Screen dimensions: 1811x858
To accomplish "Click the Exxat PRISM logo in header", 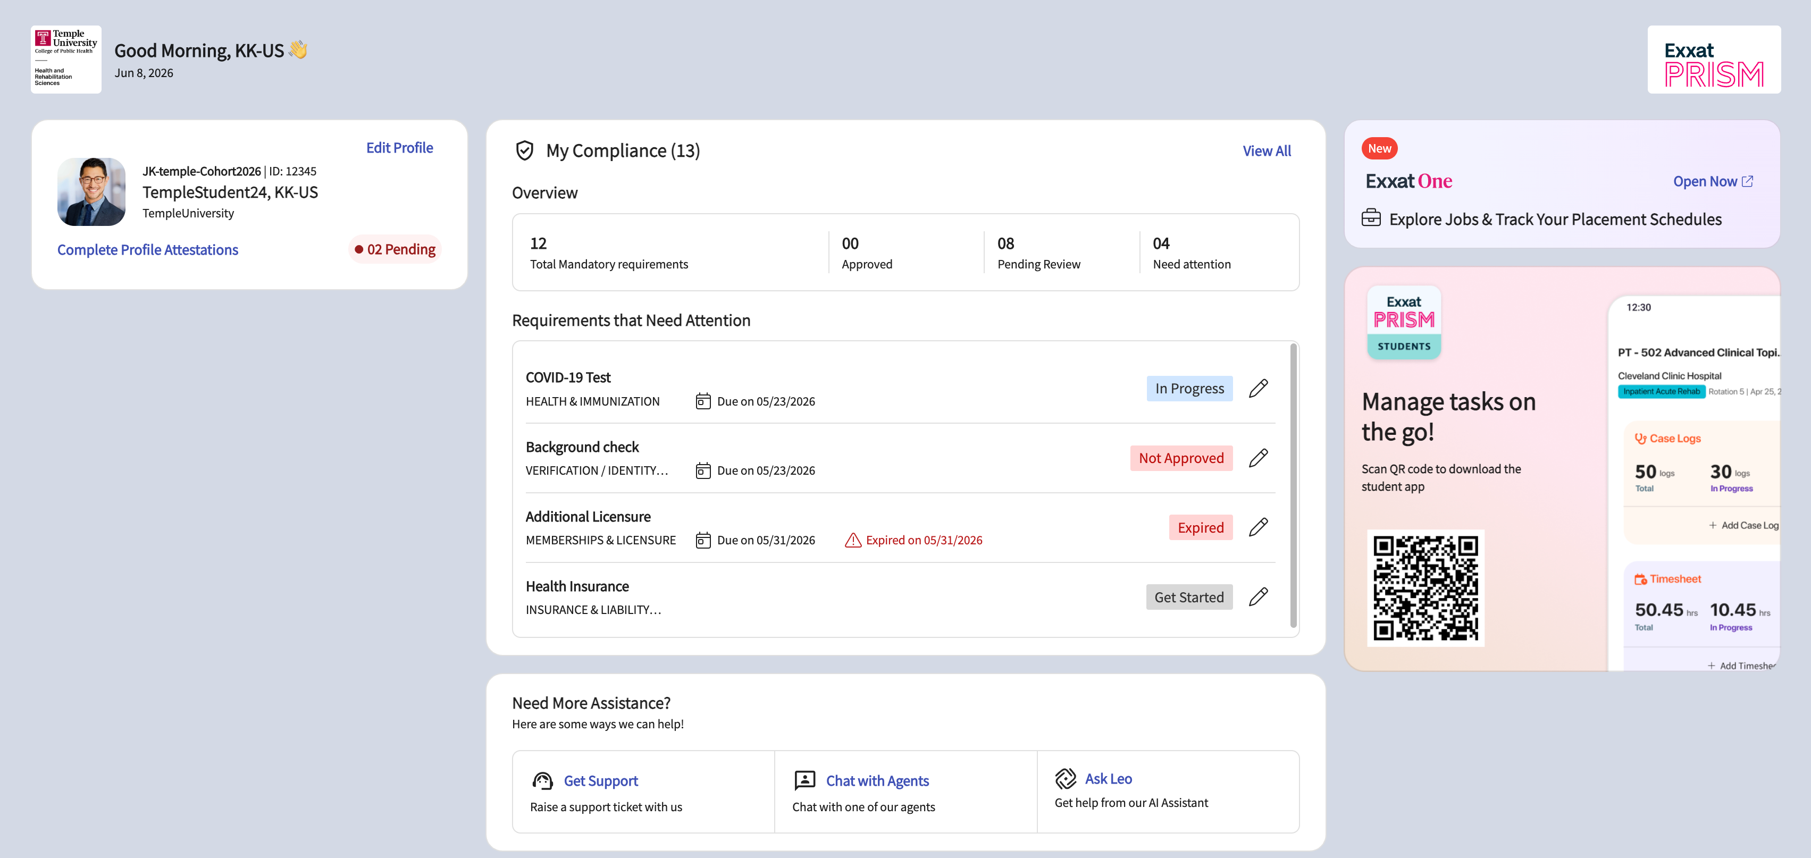I will tap(1714, 60).
